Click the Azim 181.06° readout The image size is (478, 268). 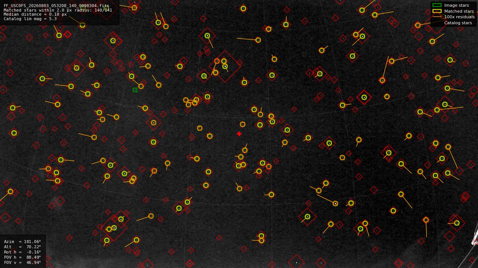(22, 242)
